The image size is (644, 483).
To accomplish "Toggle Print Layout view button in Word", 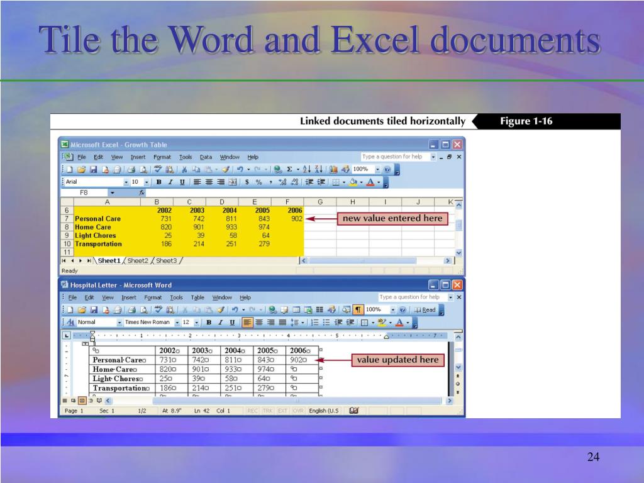I will [82, 401].
